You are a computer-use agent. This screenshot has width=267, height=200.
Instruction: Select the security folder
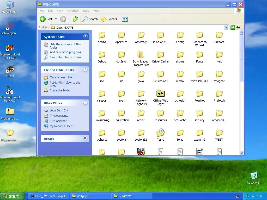click(199, 116)
